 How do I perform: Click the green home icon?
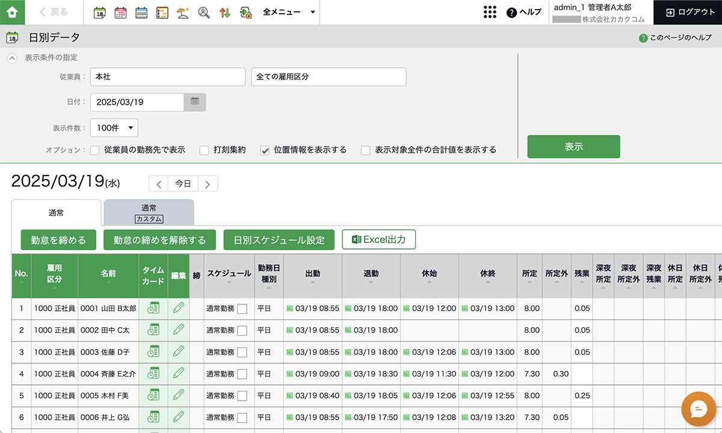(12, 12)
